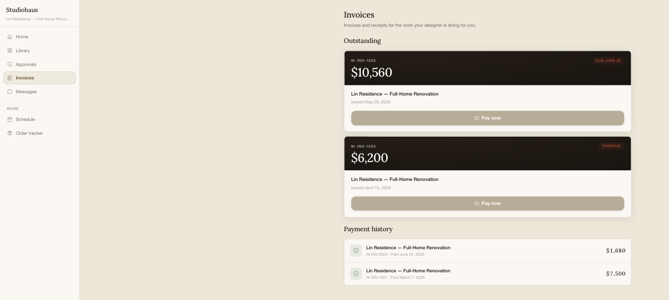Go to Approvals page
The height and width of the screenshot is (300, 669).
coord(39,65)
